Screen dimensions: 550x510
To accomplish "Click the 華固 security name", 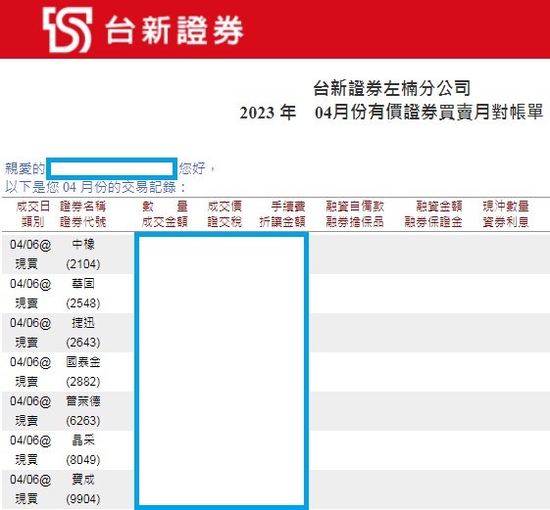I will pos(83,283).
